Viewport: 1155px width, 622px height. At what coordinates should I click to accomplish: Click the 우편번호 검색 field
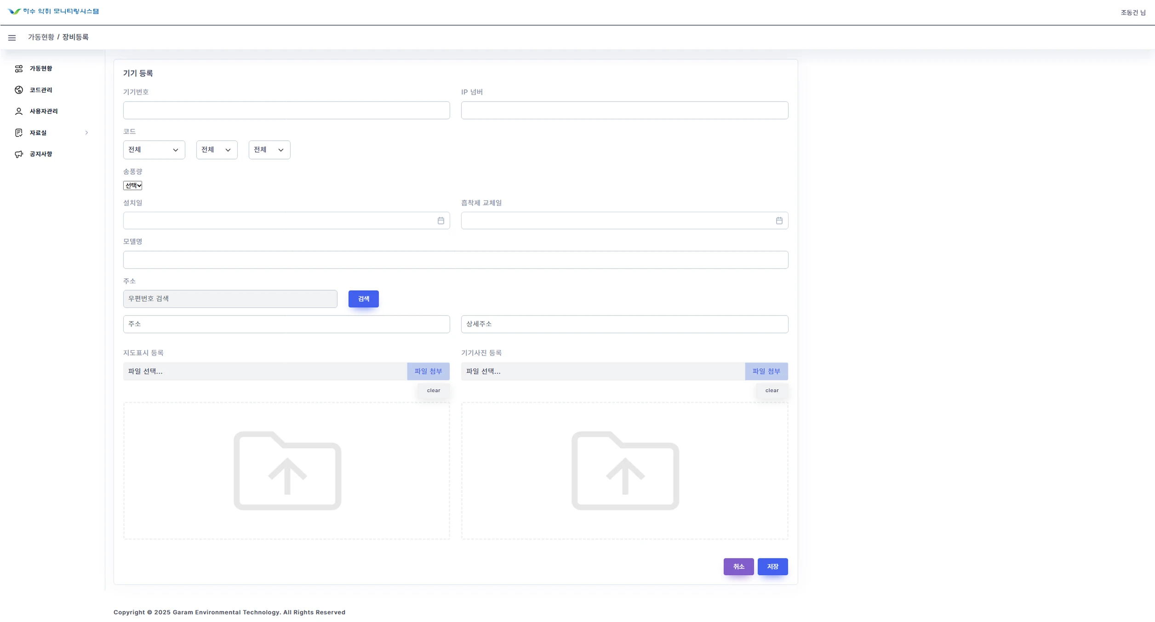[230, 299]
